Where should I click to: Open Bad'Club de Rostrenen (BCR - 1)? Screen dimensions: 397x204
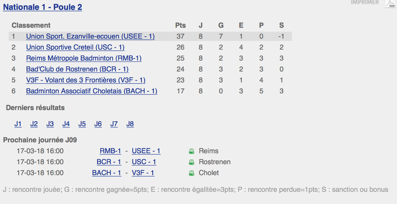tap(77, 69)
